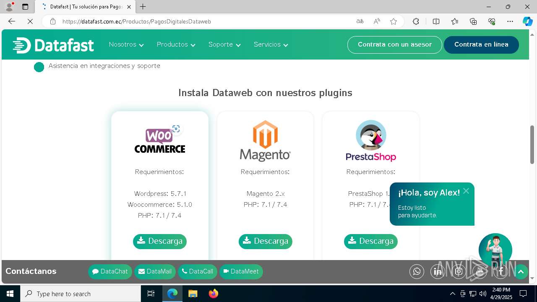Open DataChat contact option
Screen dimensions: 537x302
110,272
